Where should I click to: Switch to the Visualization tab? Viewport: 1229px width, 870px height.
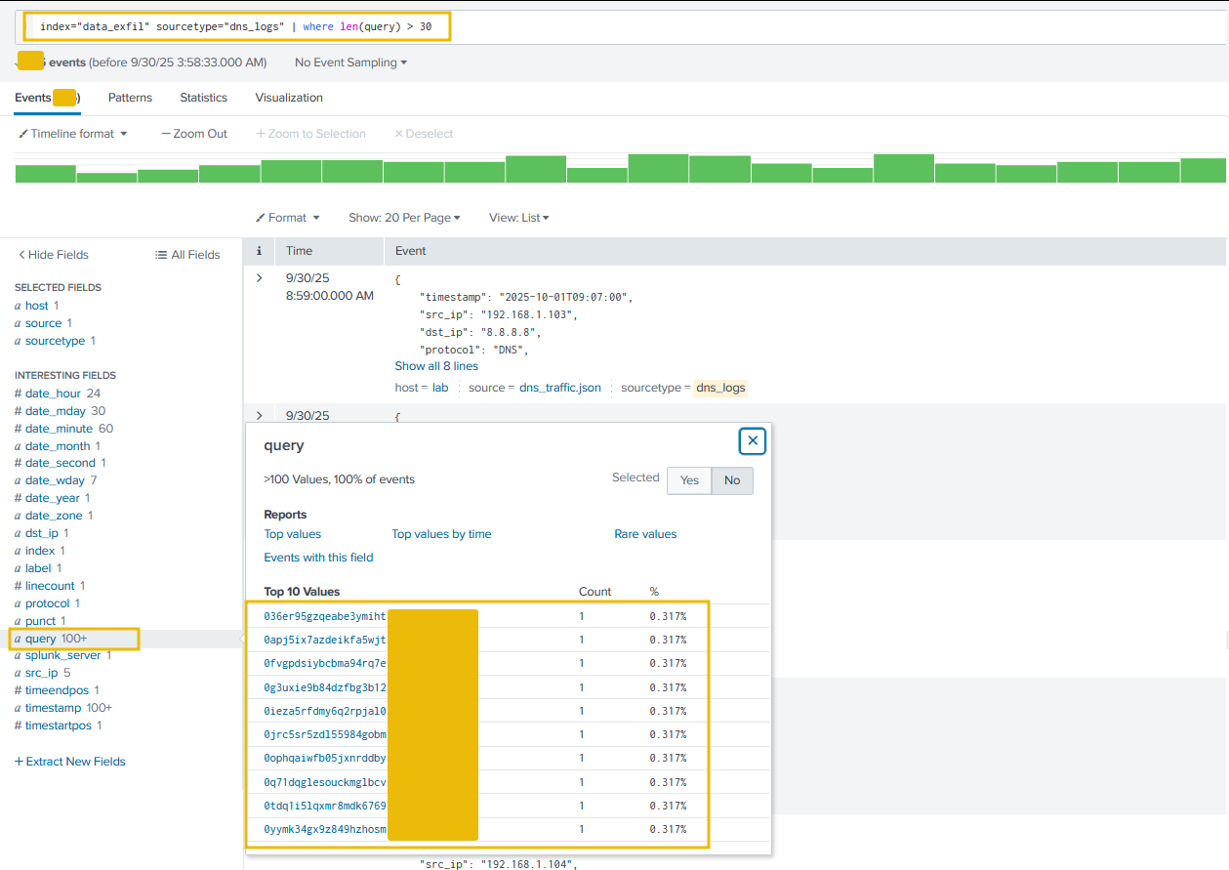click(289, 98)
